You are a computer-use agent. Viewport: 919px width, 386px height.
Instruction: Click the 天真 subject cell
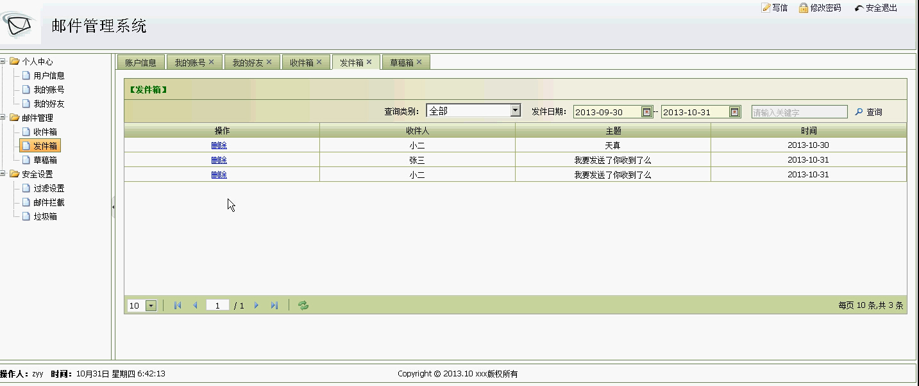point(613,145)
